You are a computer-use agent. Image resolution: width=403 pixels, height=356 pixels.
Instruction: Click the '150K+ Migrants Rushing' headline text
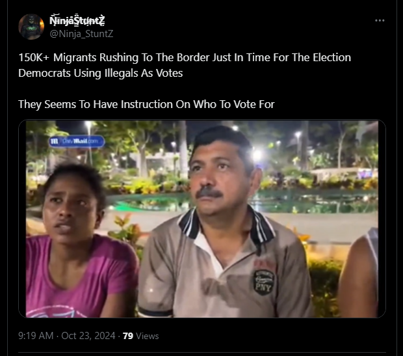(185, 57)
